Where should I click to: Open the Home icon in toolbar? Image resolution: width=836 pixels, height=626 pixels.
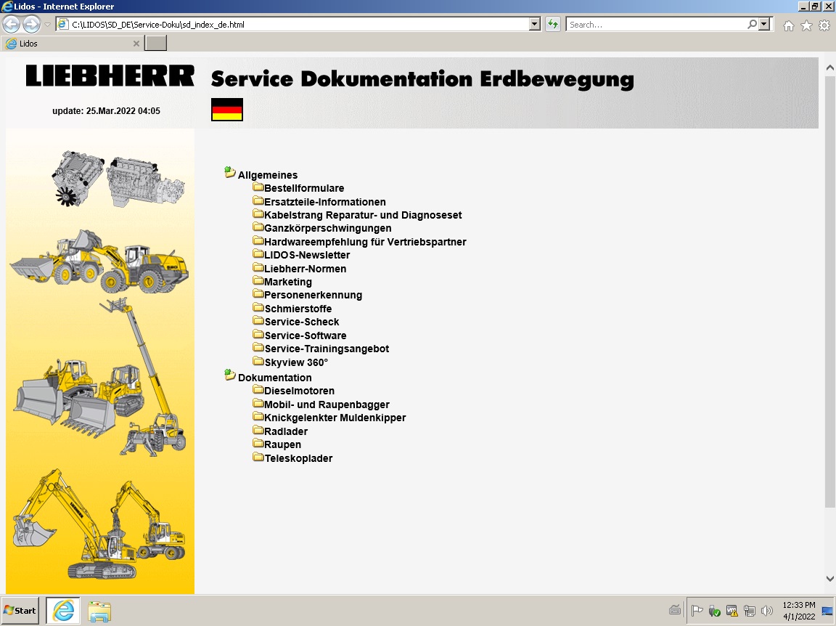(789, 25)
